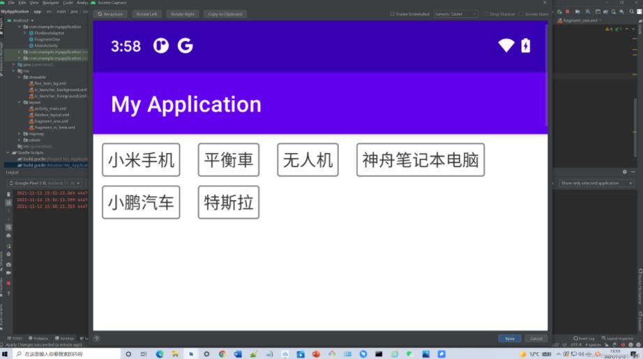Click the Cancel button
Viewport: 643px width, 359px height.
tap(536, 339)
